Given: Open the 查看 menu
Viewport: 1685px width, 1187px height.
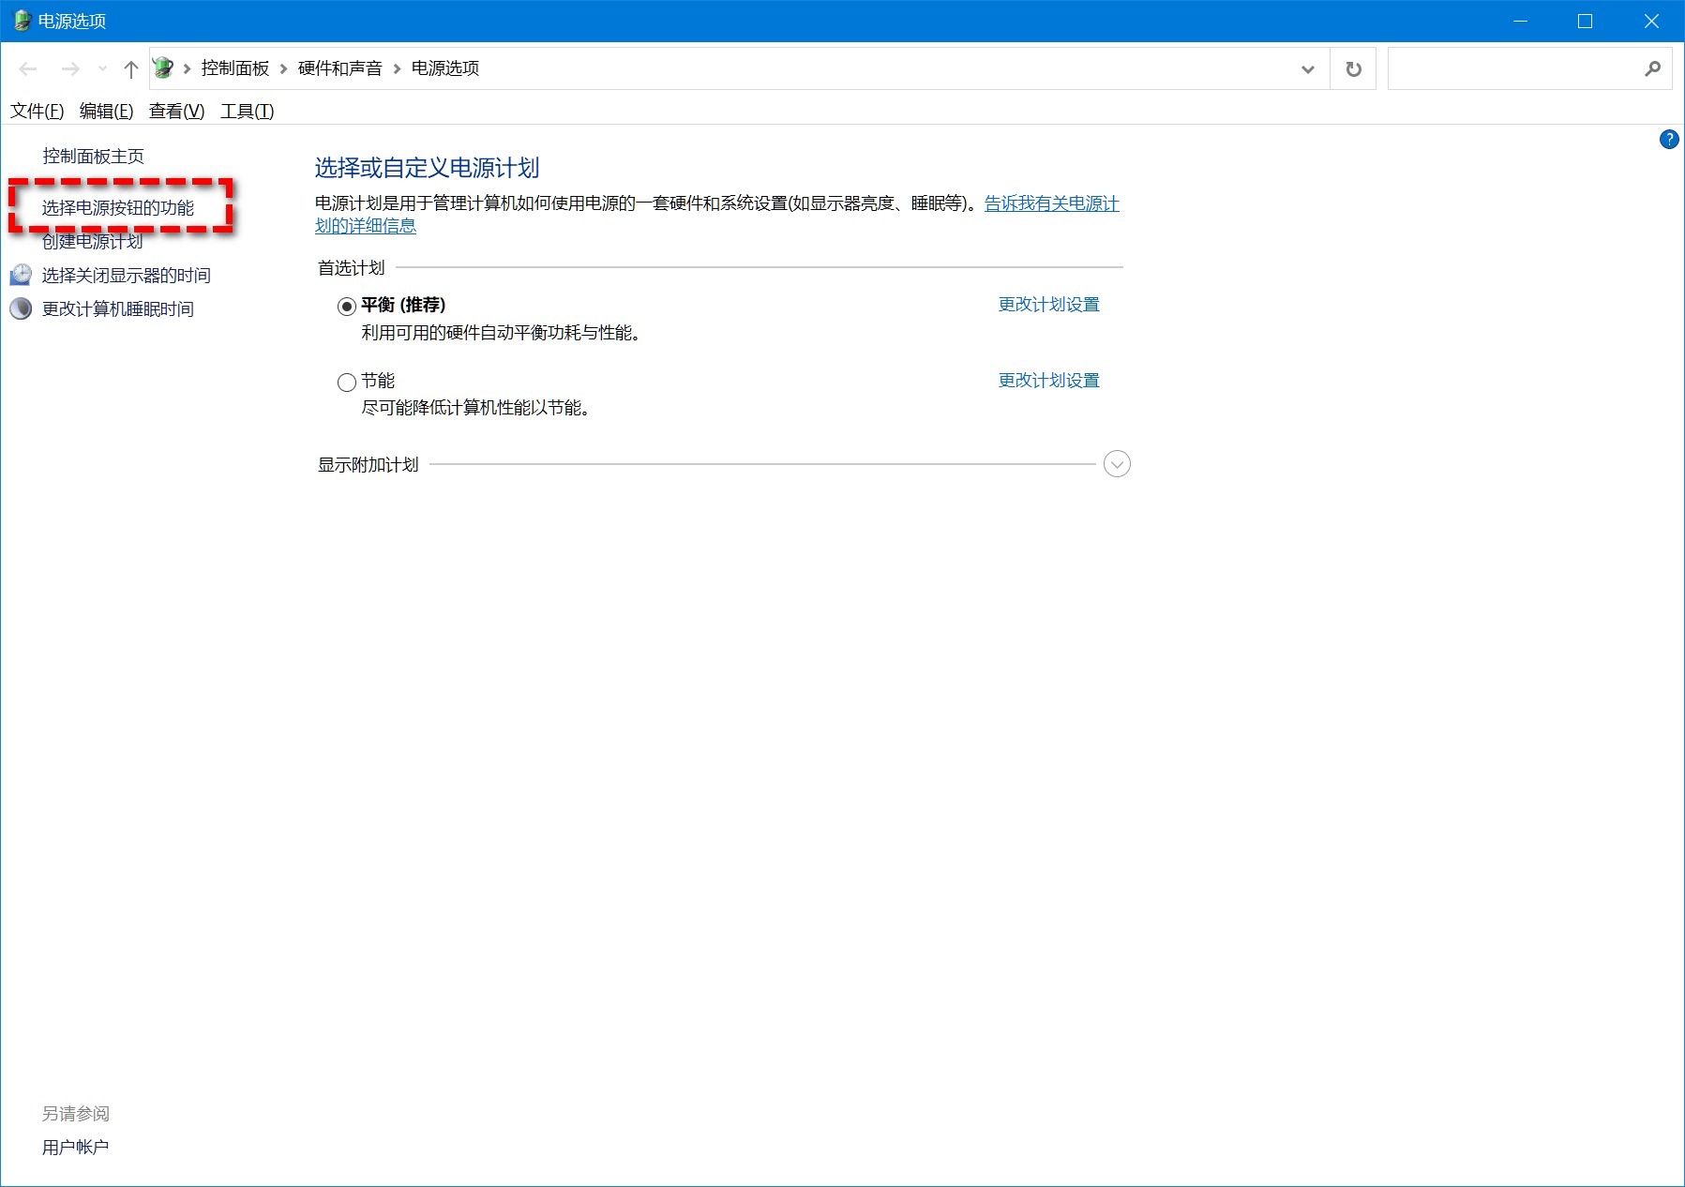Looking at the screenshot, I should click(174, 111).
